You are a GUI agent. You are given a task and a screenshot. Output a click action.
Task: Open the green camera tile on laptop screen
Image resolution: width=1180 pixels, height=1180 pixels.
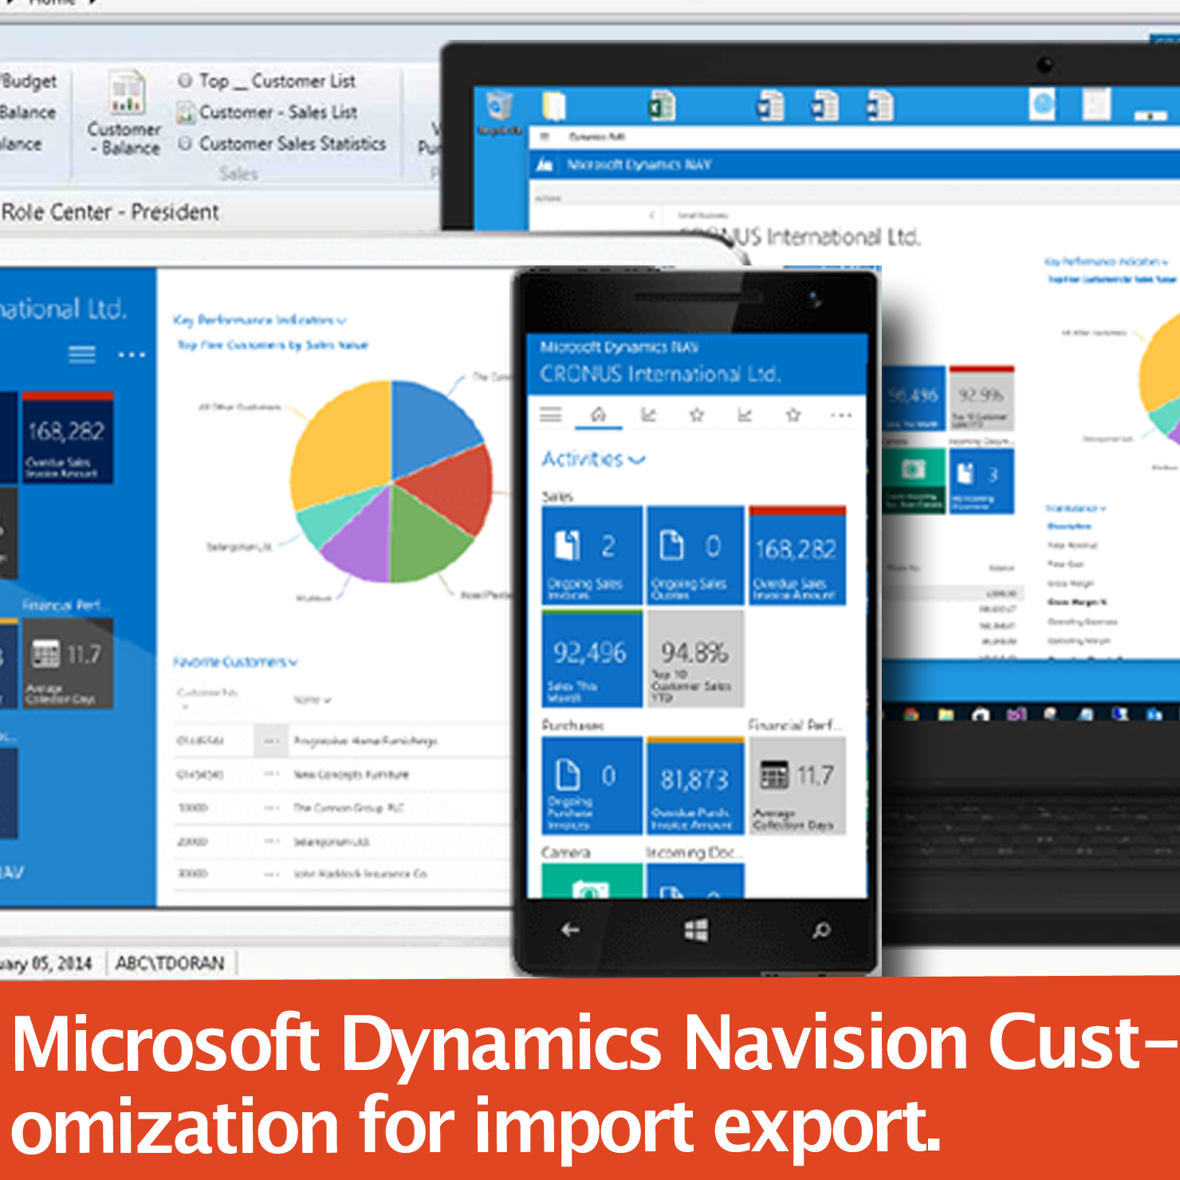[914, 481]
